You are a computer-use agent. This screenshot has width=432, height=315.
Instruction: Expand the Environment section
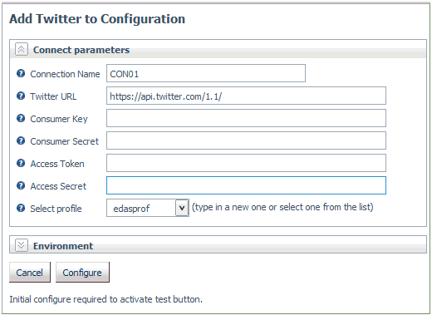(x=22, y=245)
